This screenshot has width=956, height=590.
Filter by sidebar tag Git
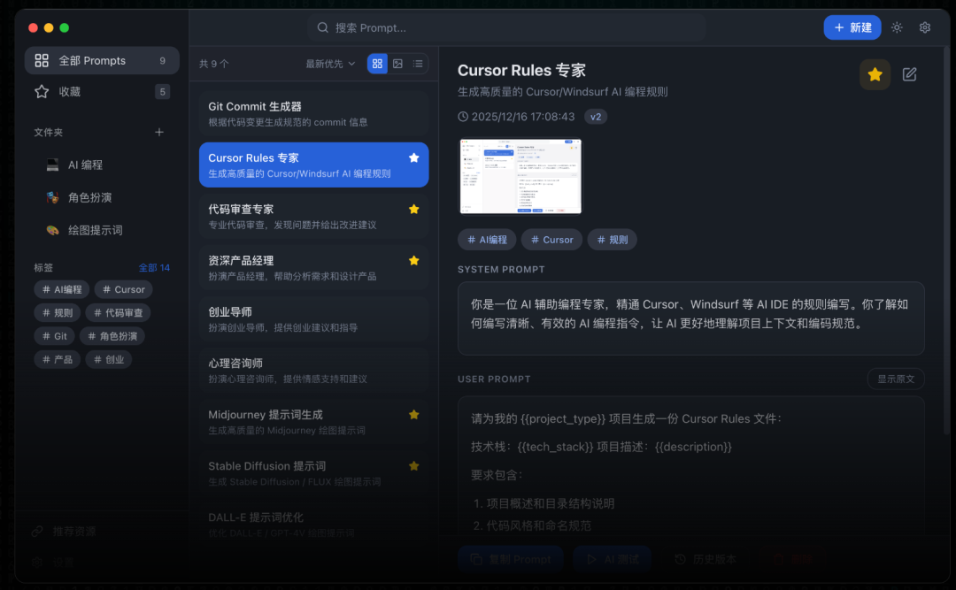(x=54, y=336)
